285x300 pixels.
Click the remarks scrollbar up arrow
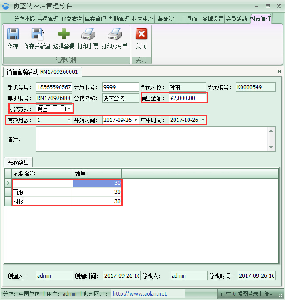click(x=271, y=131)
